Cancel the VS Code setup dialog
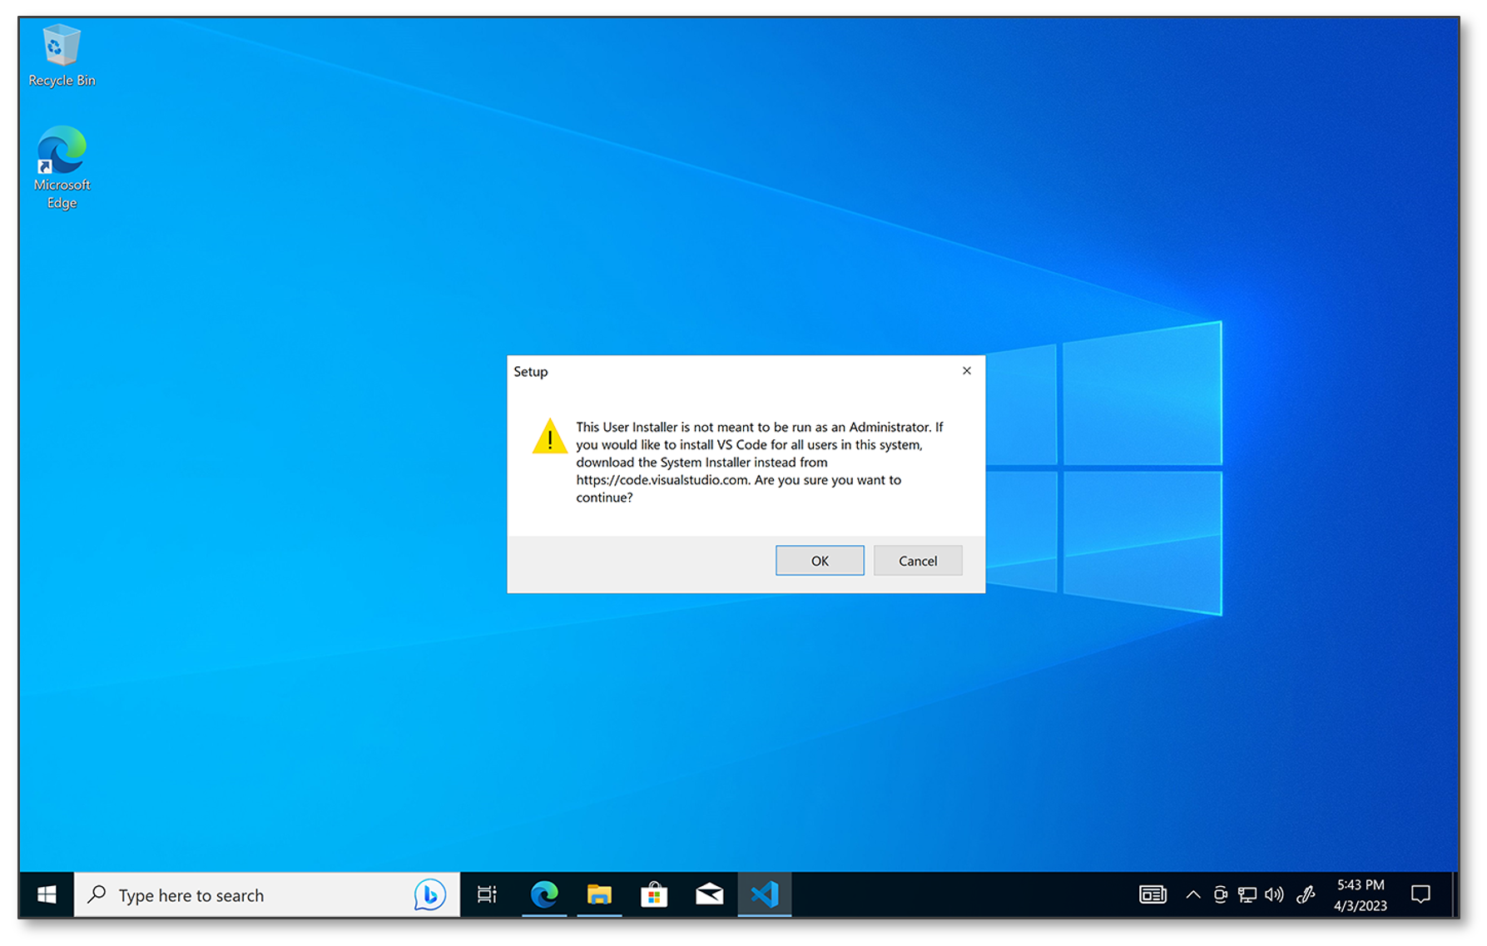Viewport: 1487px width, 946px height. coord(917,560)
